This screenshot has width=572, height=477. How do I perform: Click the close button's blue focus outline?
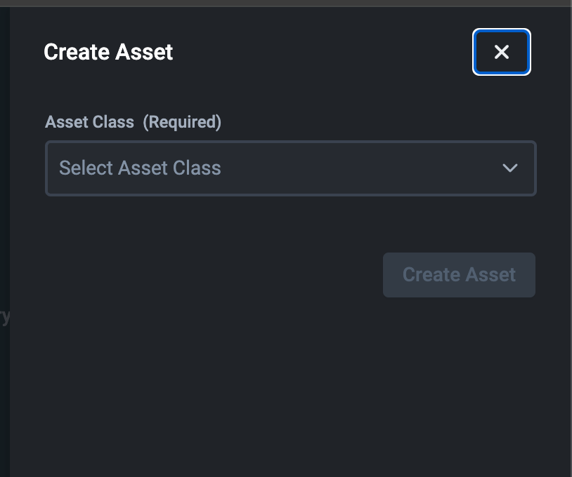pyautogui.click(x=501, y=32)
